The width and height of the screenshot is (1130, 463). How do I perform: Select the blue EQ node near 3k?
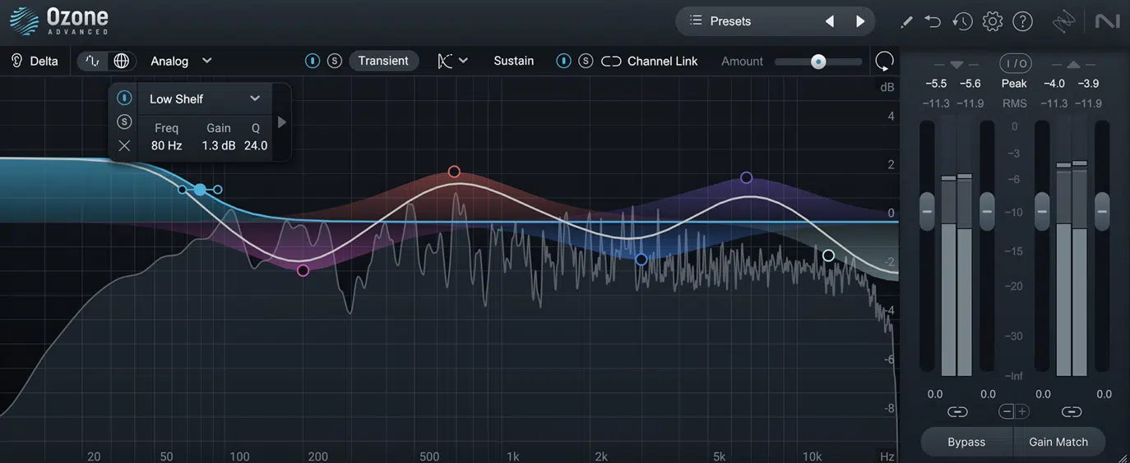click(x=641, y=259)
